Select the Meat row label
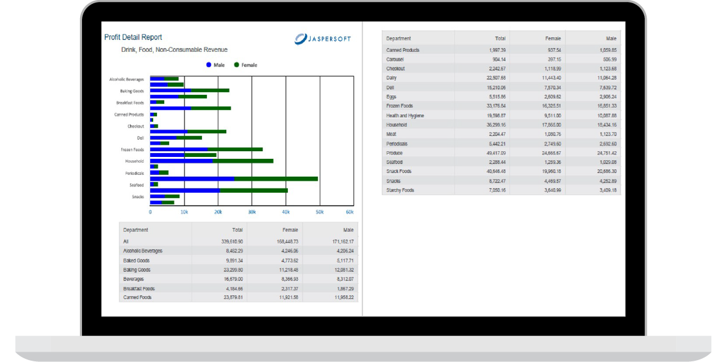721x362 pixels. tap(392, 135)
